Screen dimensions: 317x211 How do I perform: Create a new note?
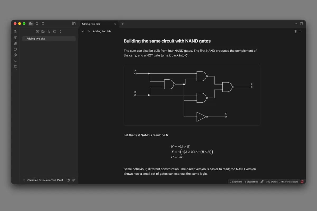[x=37, y=31]
